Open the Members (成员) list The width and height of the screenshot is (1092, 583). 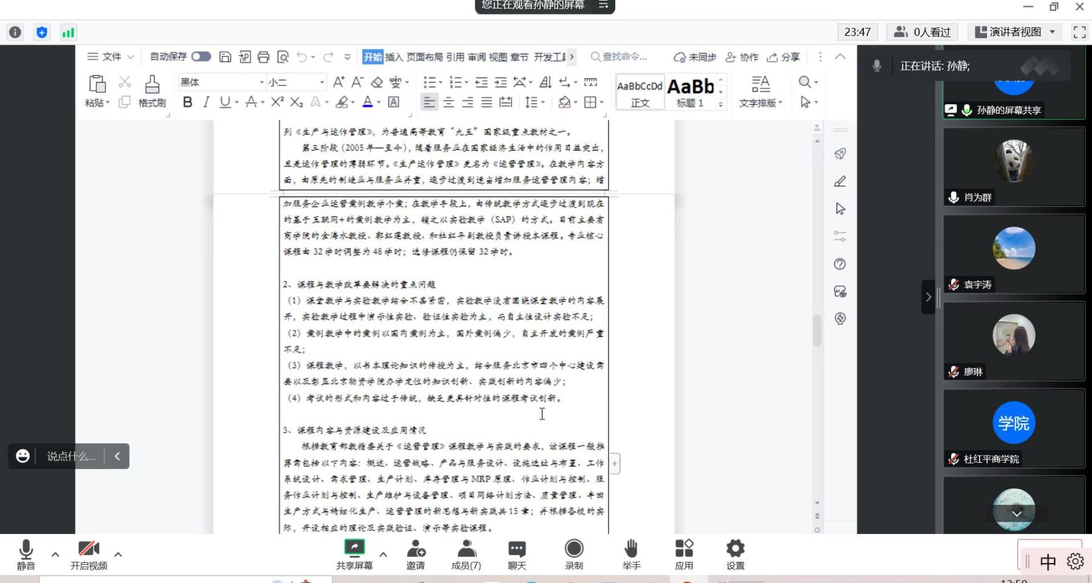tap(466, 554)
